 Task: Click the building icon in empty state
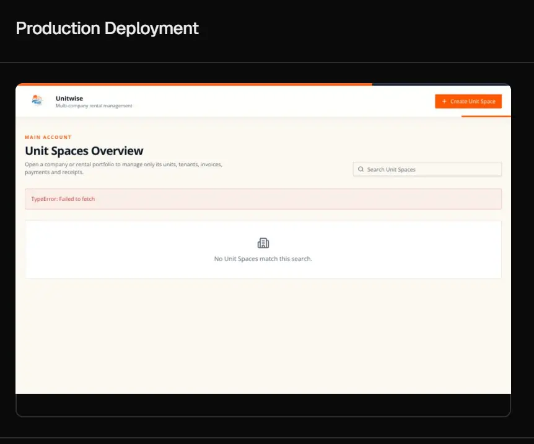[x=263, y=243]
